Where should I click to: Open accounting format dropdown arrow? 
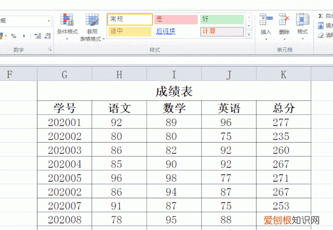[x=6, y=36]
